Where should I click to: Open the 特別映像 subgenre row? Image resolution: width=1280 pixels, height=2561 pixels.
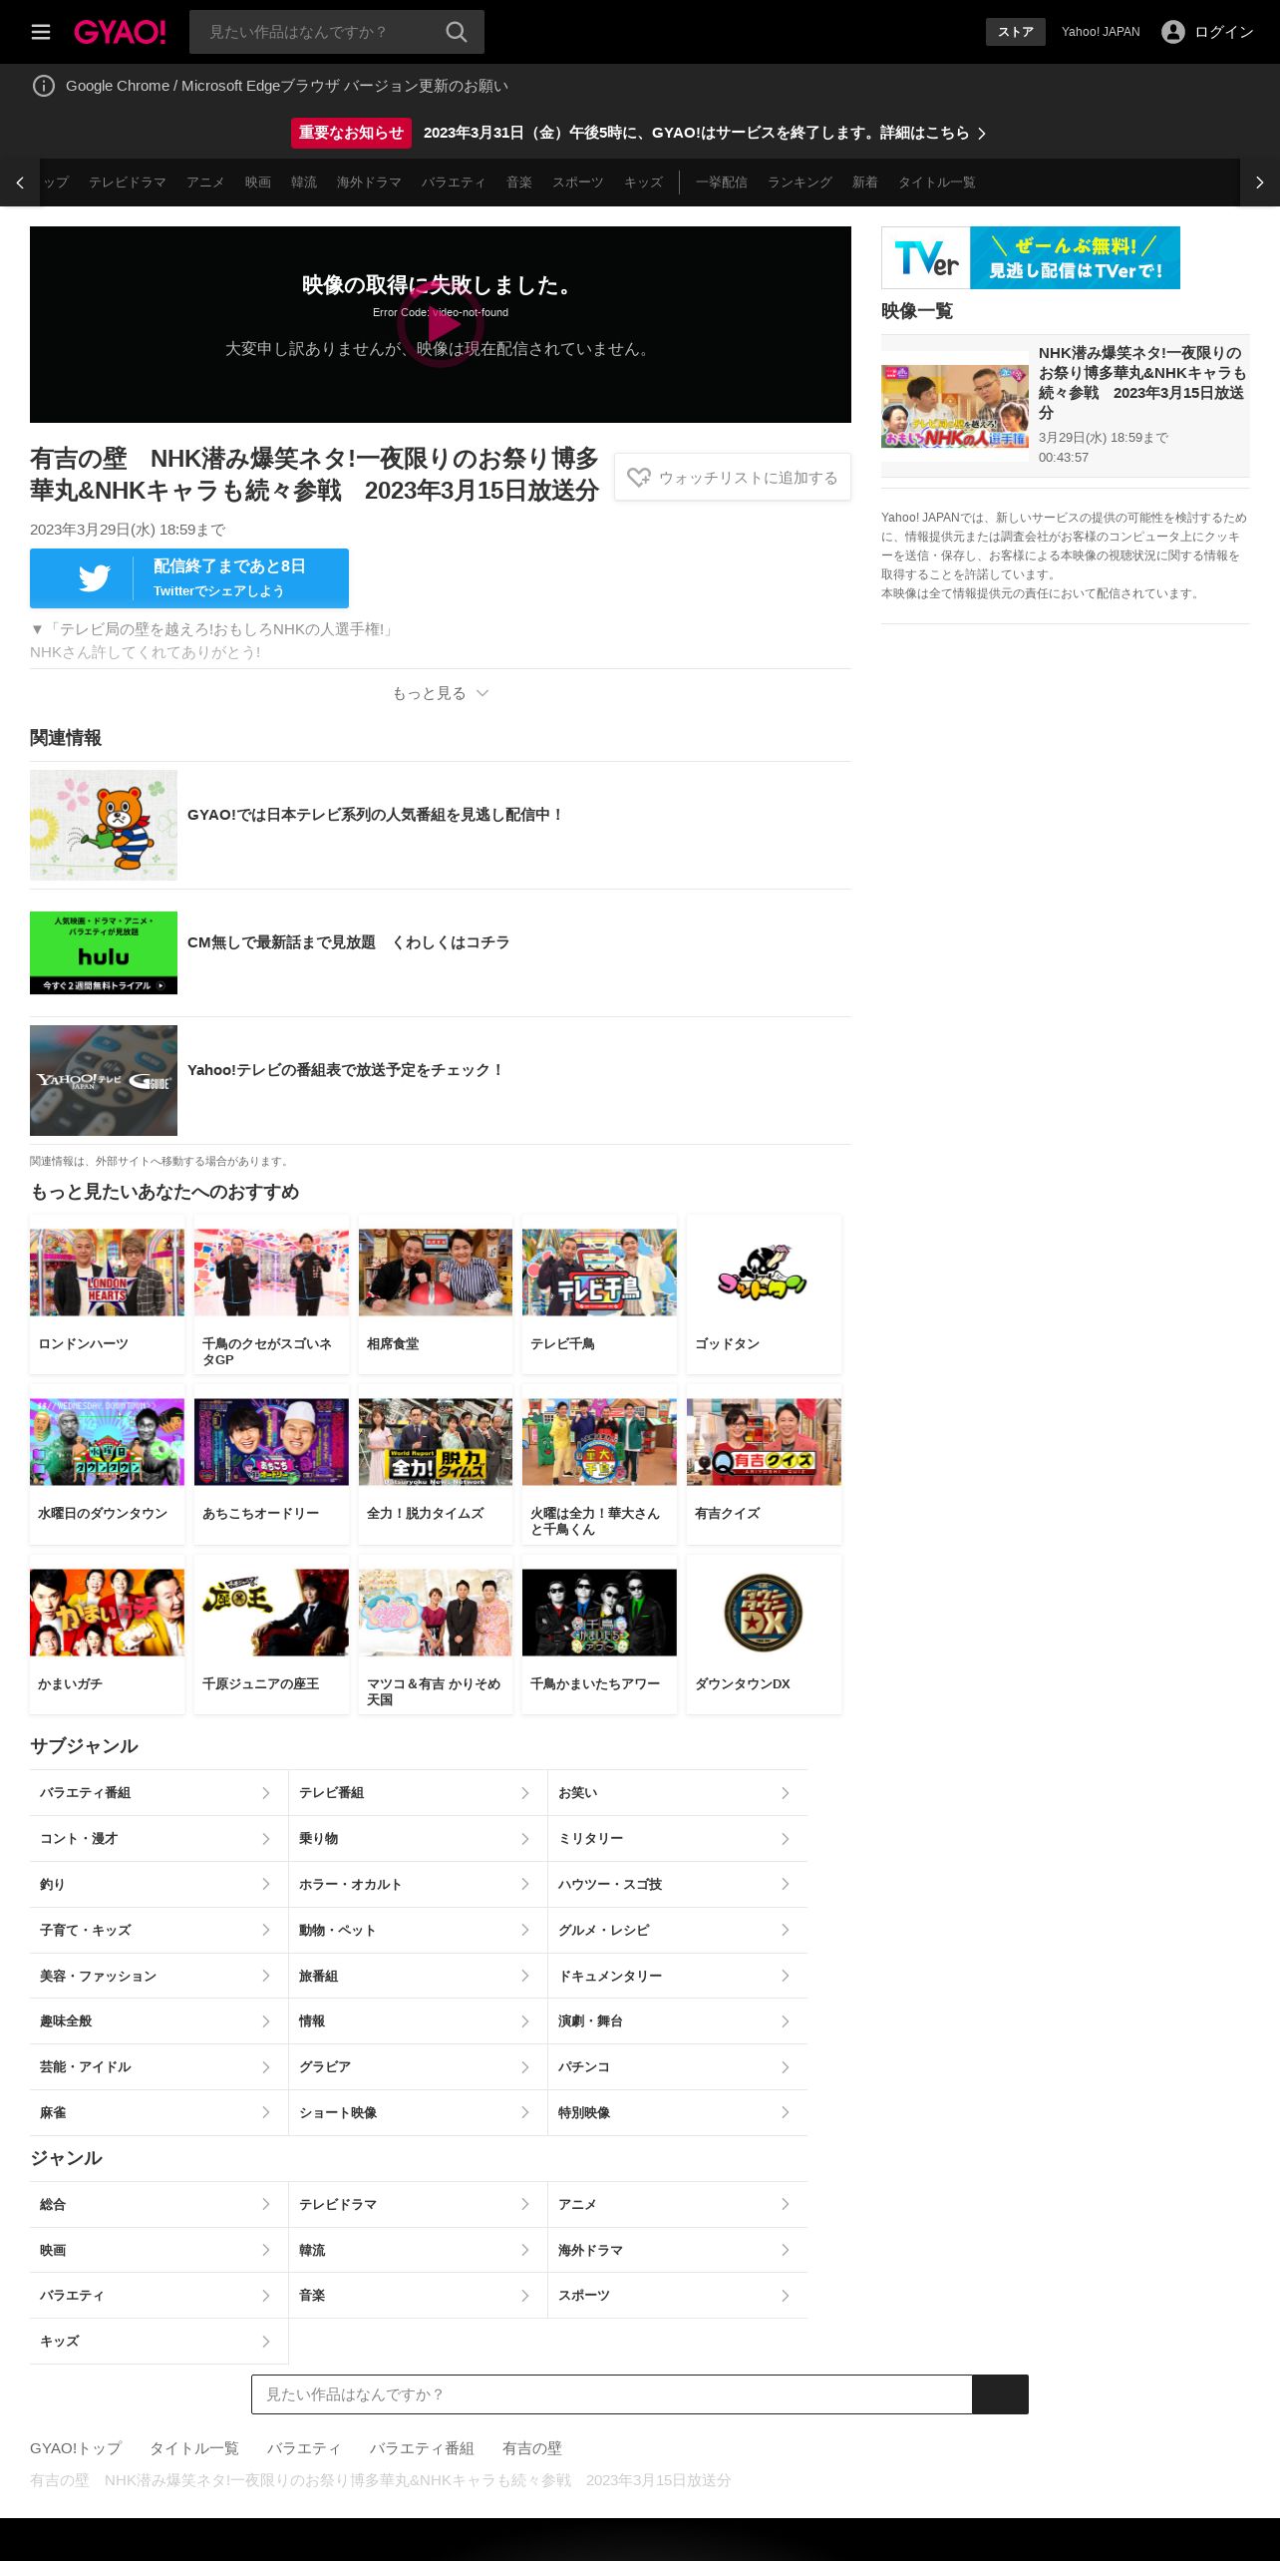point(678,2113)
